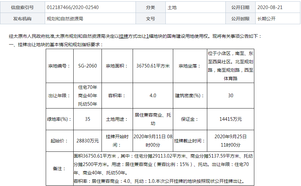The height and width of the screenshot is (186, 301).
Task: Click the underlined 挂牌 word in intro
Action: coord(124,36)
